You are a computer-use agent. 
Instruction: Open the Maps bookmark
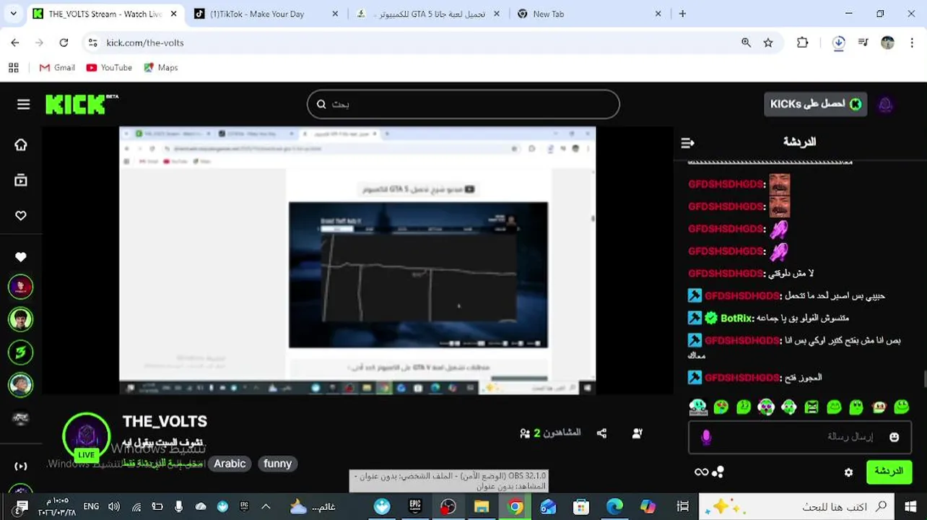(160, 67)
